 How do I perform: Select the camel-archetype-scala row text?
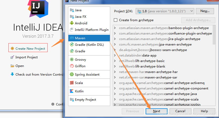point(159,99)
